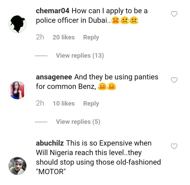The image size is (190, 185).
Task: Open ansagenee's profile picture
Action: point(18,90)
